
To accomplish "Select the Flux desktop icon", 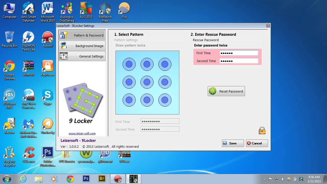I will pyautogui.click(x=124, y=11).
